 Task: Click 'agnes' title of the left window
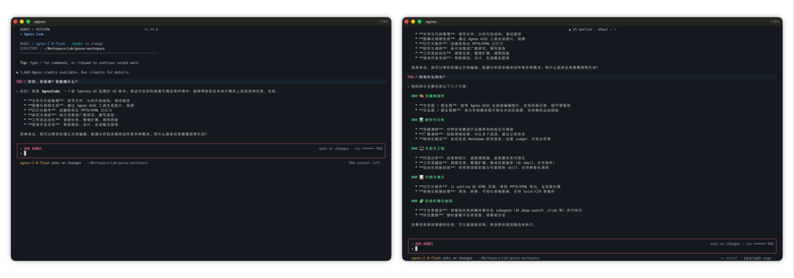40,22
